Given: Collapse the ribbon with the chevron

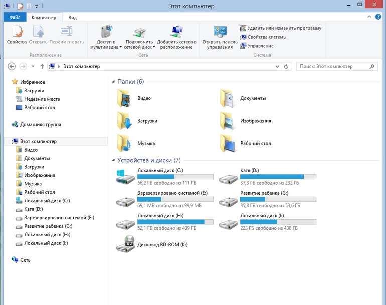Looking at the screenshot, I should pyautogui.click(x=369, y=17).
